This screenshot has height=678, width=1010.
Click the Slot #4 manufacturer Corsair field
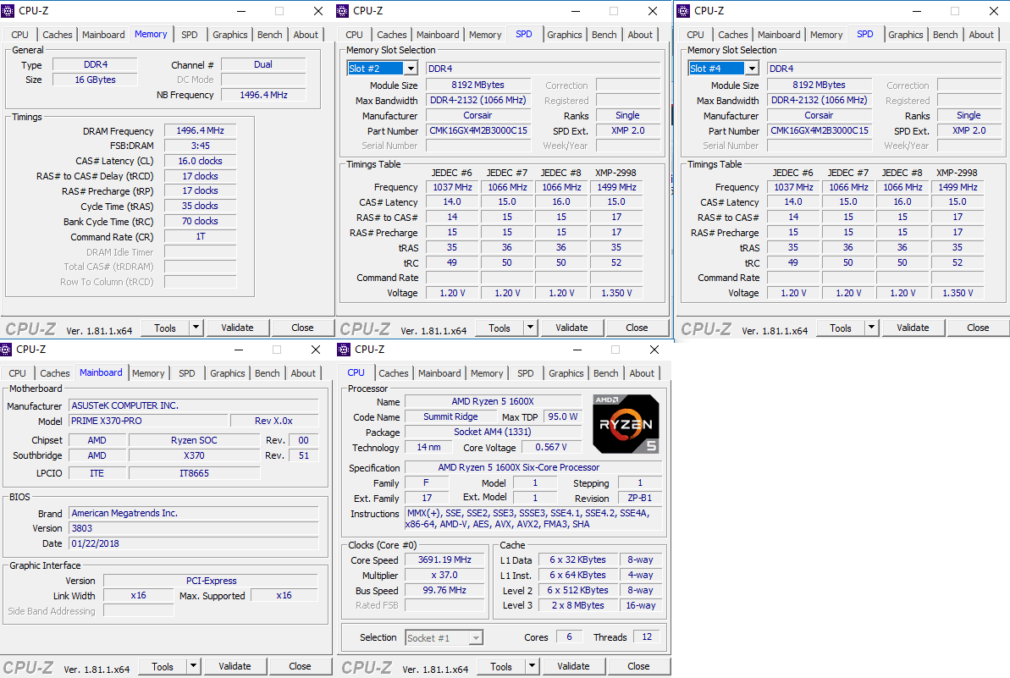tap(819, 116)
